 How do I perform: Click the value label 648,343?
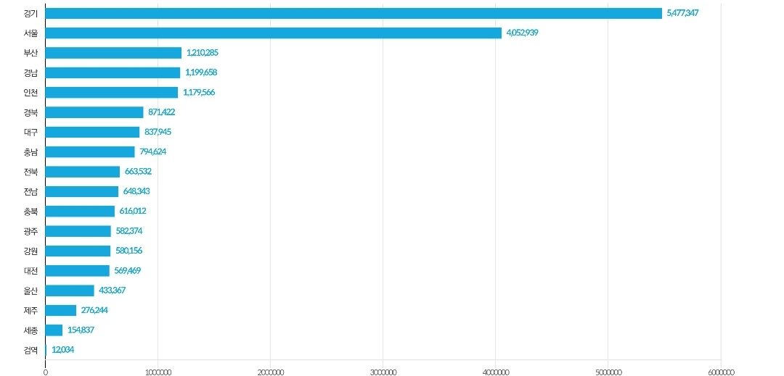(x=136, y=191)
